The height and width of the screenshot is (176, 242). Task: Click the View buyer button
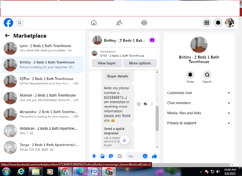(x=106, y=63)
